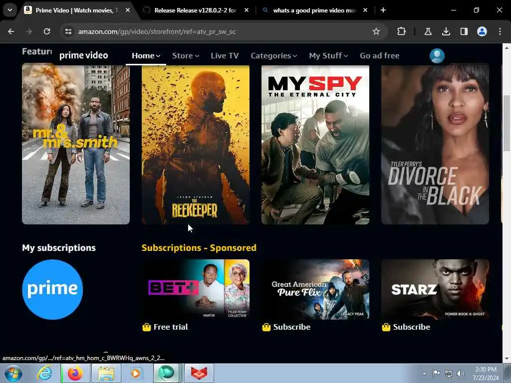Open the volume speaker tray icon
Image resolution: width=511 pixels, height=383 pixels.
[x=461, y=374]
